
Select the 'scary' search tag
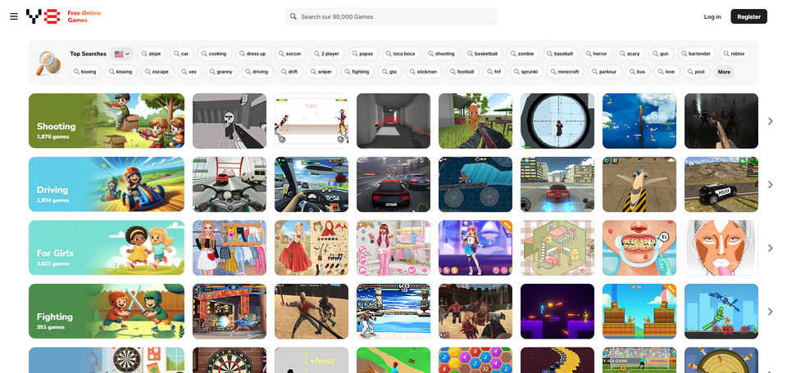click(630, 53)
